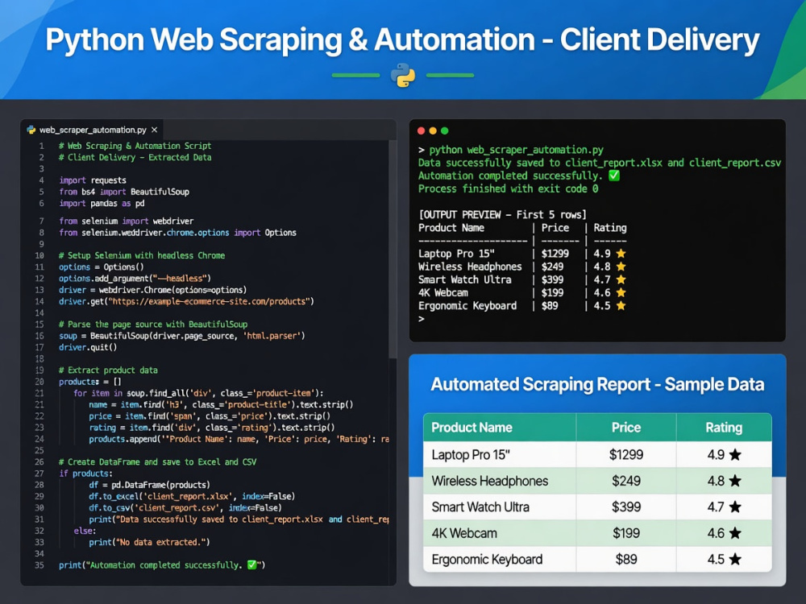Click the $89 price cell in report table
Viewport: 806px width, 604px height.
point(626,560)
